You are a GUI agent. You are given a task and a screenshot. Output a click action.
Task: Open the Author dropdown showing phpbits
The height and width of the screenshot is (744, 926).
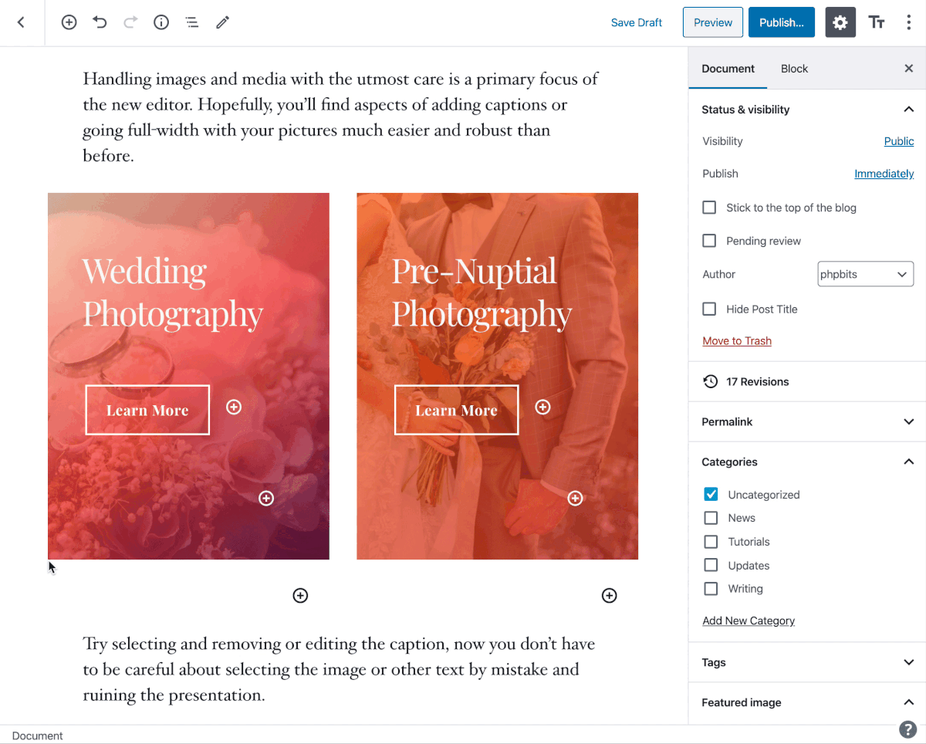(x=865, y=274)
